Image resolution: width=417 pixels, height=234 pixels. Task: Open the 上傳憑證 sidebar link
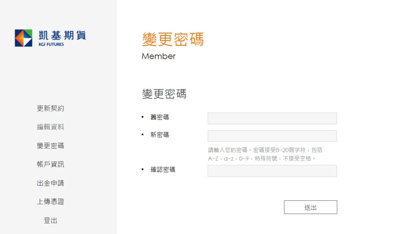[x=50, y=202]
